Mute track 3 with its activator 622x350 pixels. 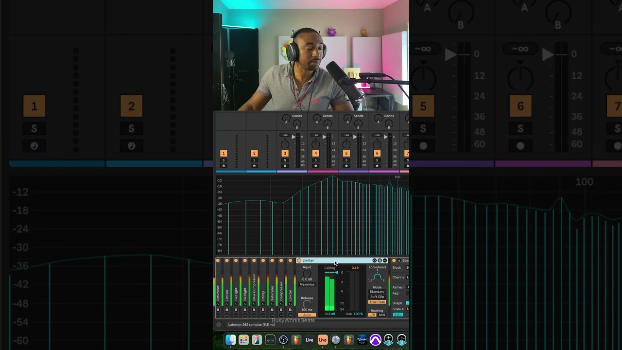pyautogui.click(x=285, y=153)
